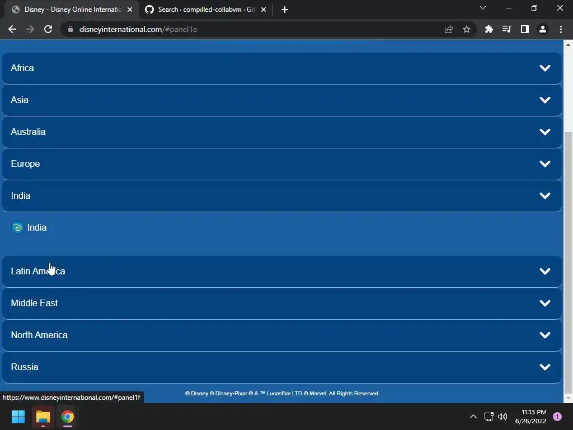Click the Asia panel label

[20, 100]
